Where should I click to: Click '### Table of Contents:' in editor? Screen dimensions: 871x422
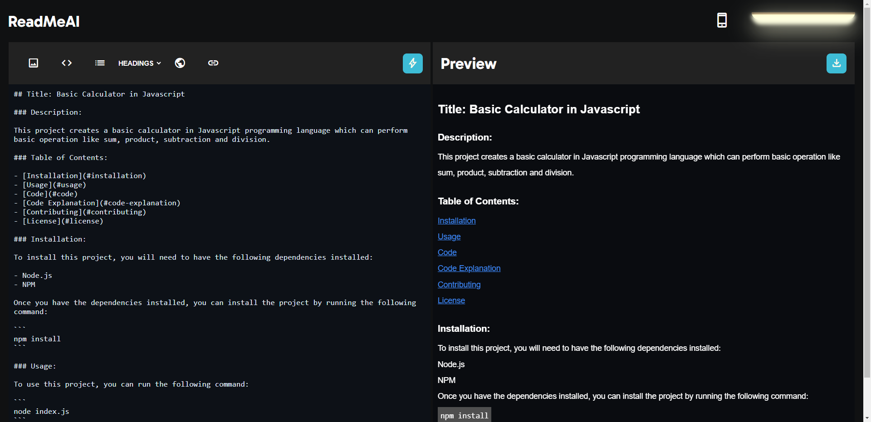click(x=61, y=158)
